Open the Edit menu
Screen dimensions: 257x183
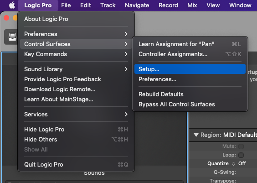pos(85,5)
